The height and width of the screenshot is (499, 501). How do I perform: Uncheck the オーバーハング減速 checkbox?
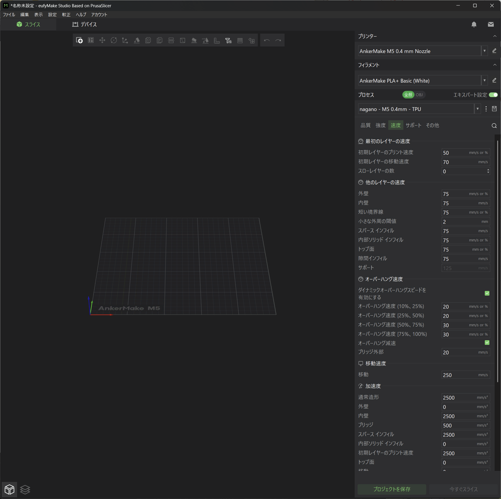click(x=487, y=343)
